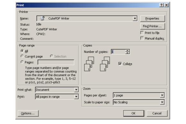The width and height of the screenshot is (186, 124).
Task: Enable the Print to file checkbox
Action: pos(142,33)
